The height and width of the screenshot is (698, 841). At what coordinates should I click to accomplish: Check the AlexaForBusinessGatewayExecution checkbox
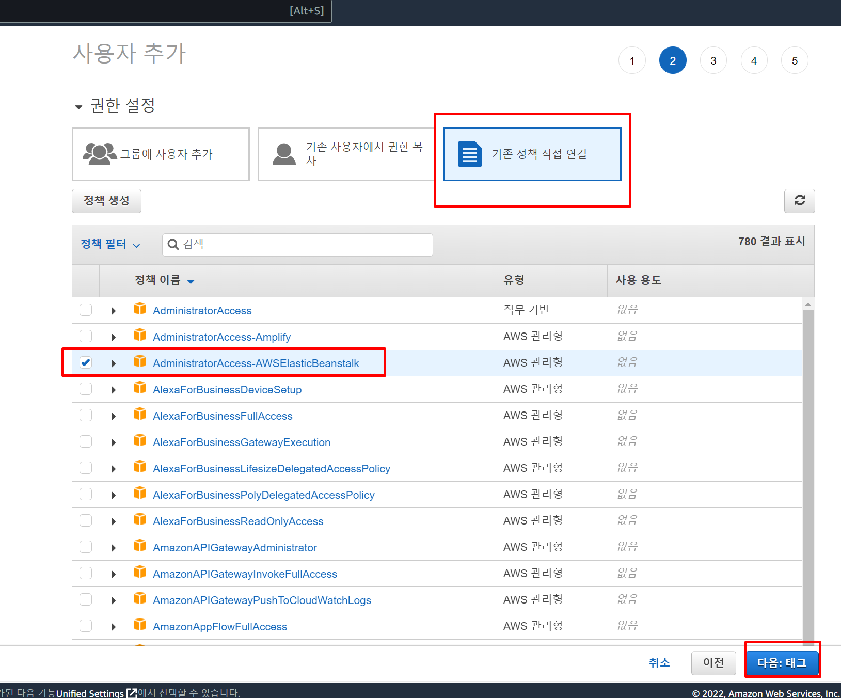(86, 441)
